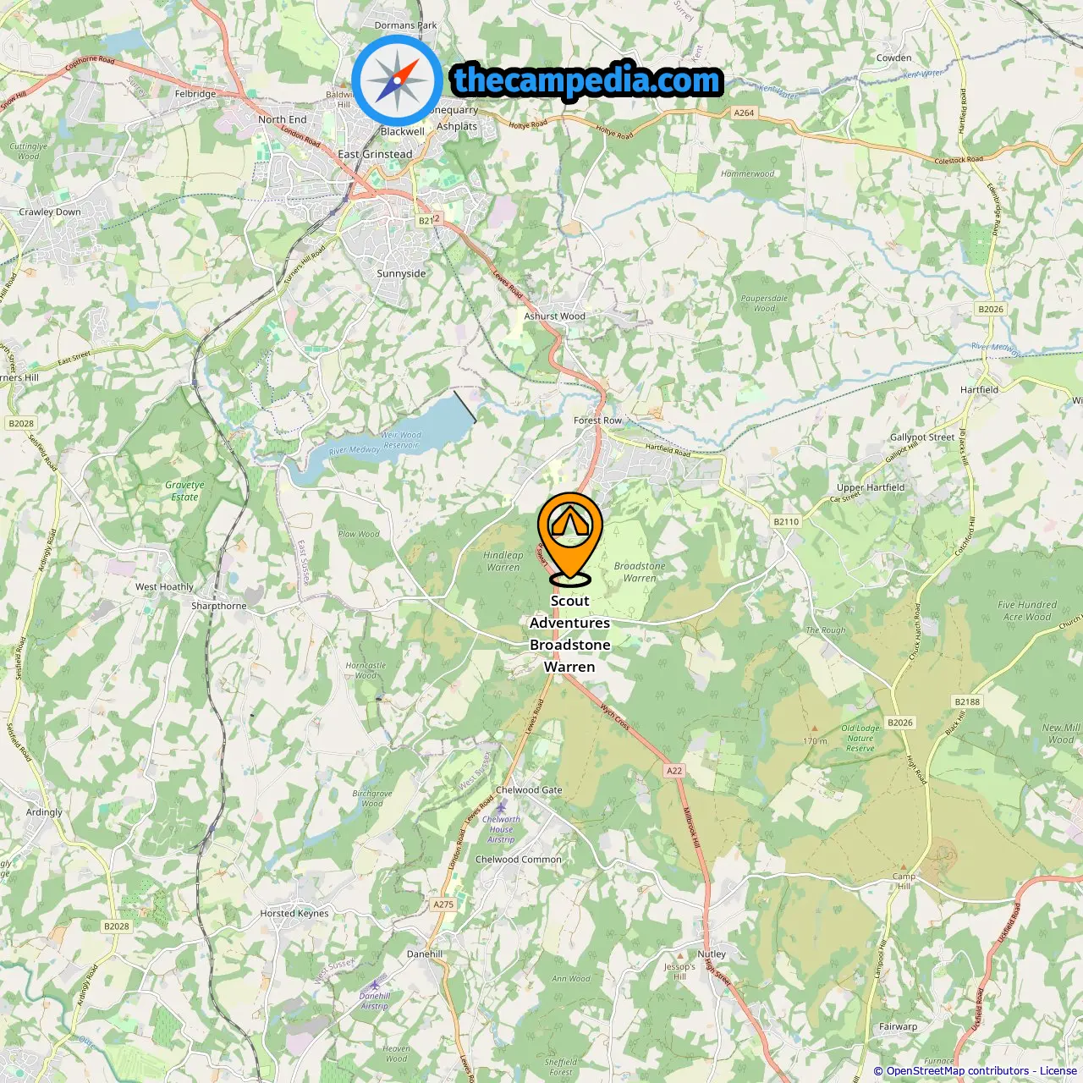1083x1083 pixels.
Task: Click the Forest Row village label
Action: 597,421
